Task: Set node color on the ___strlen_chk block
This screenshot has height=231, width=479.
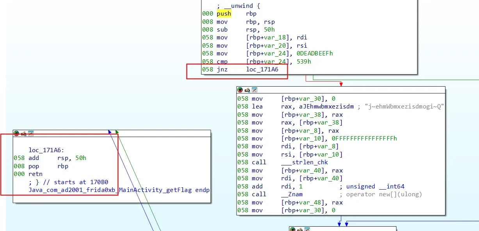Action: [x=240, y=90]
